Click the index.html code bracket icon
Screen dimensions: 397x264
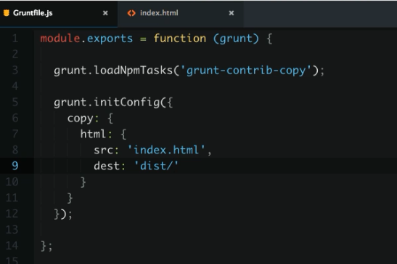(131, 13)
